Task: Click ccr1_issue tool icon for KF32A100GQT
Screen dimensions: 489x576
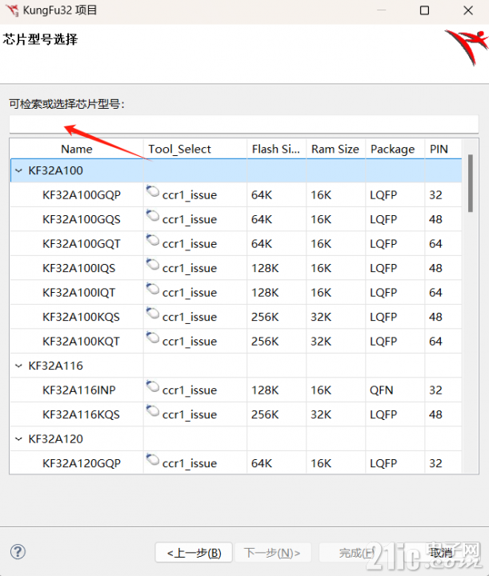Action: (x=153, y=240)
